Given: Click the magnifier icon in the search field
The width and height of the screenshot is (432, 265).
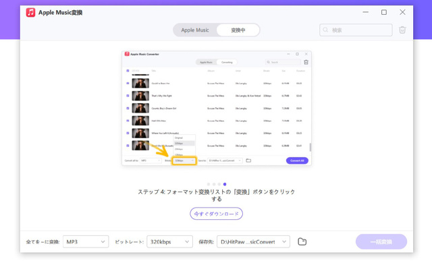Looking at the screenshot, I should click(x=325, y=30).
